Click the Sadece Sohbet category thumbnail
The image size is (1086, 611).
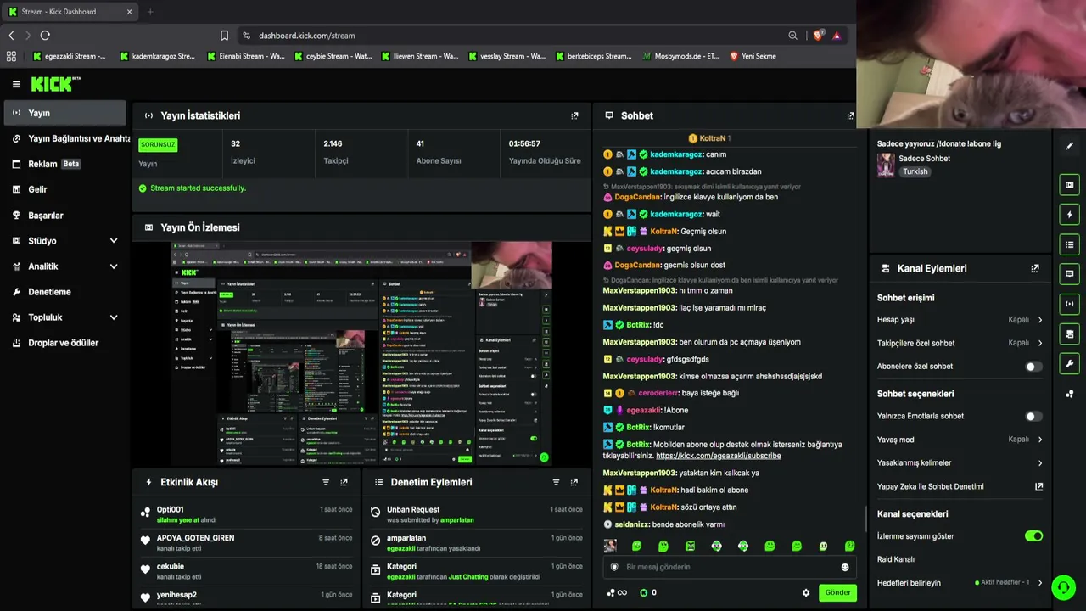pyautogui.click(x=886, y=165)
